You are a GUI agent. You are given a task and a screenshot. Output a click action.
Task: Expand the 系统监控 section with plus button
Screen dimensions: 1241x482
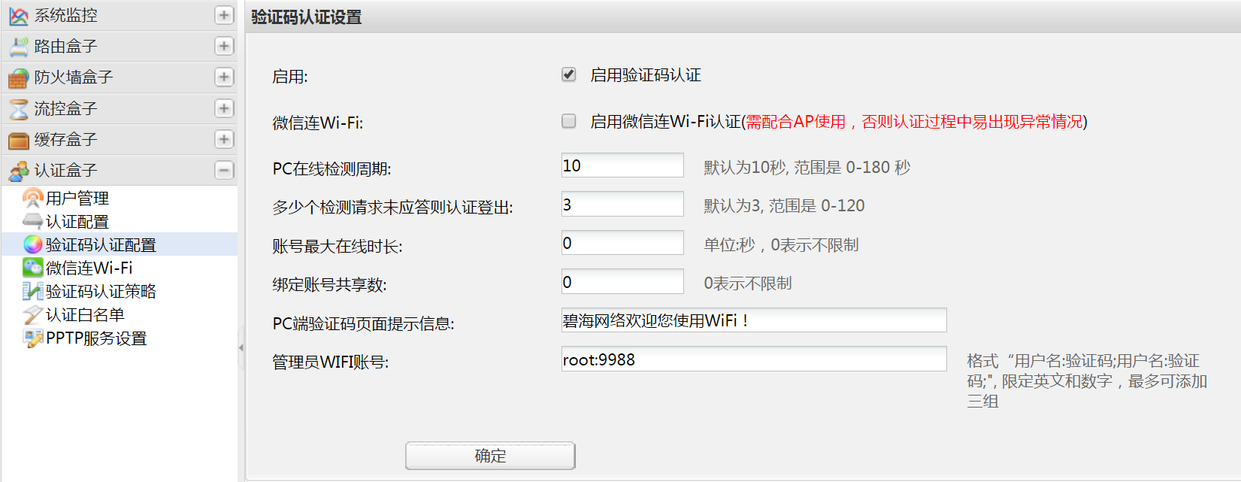tap(224, 15)
